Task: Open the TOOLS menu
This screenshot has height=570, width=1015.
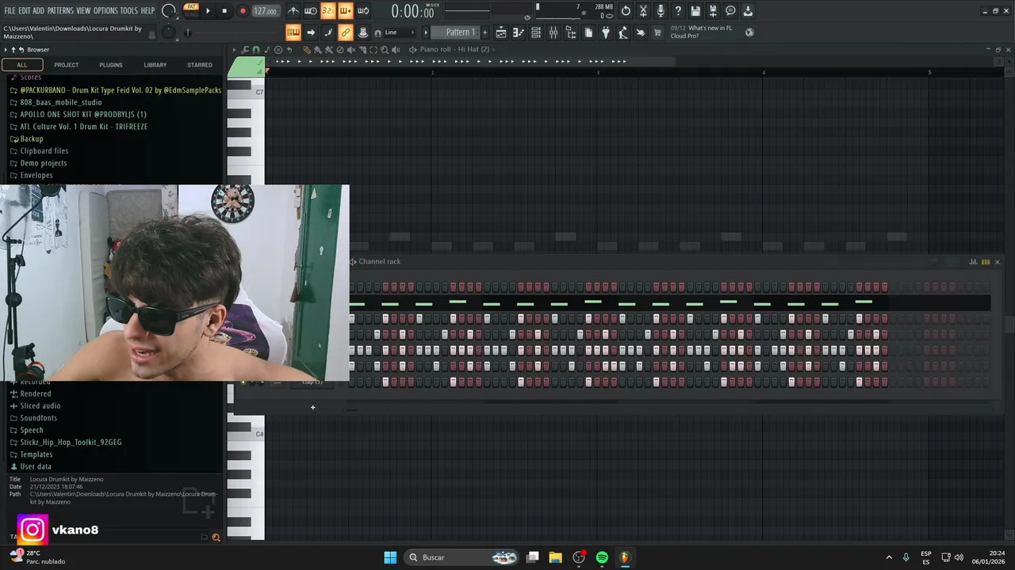Action: point(128,11)
